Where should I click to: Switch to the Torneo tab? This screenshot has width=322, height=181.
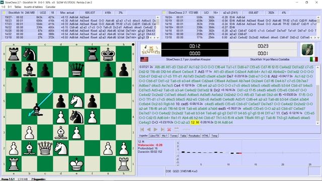pos(174,136)
